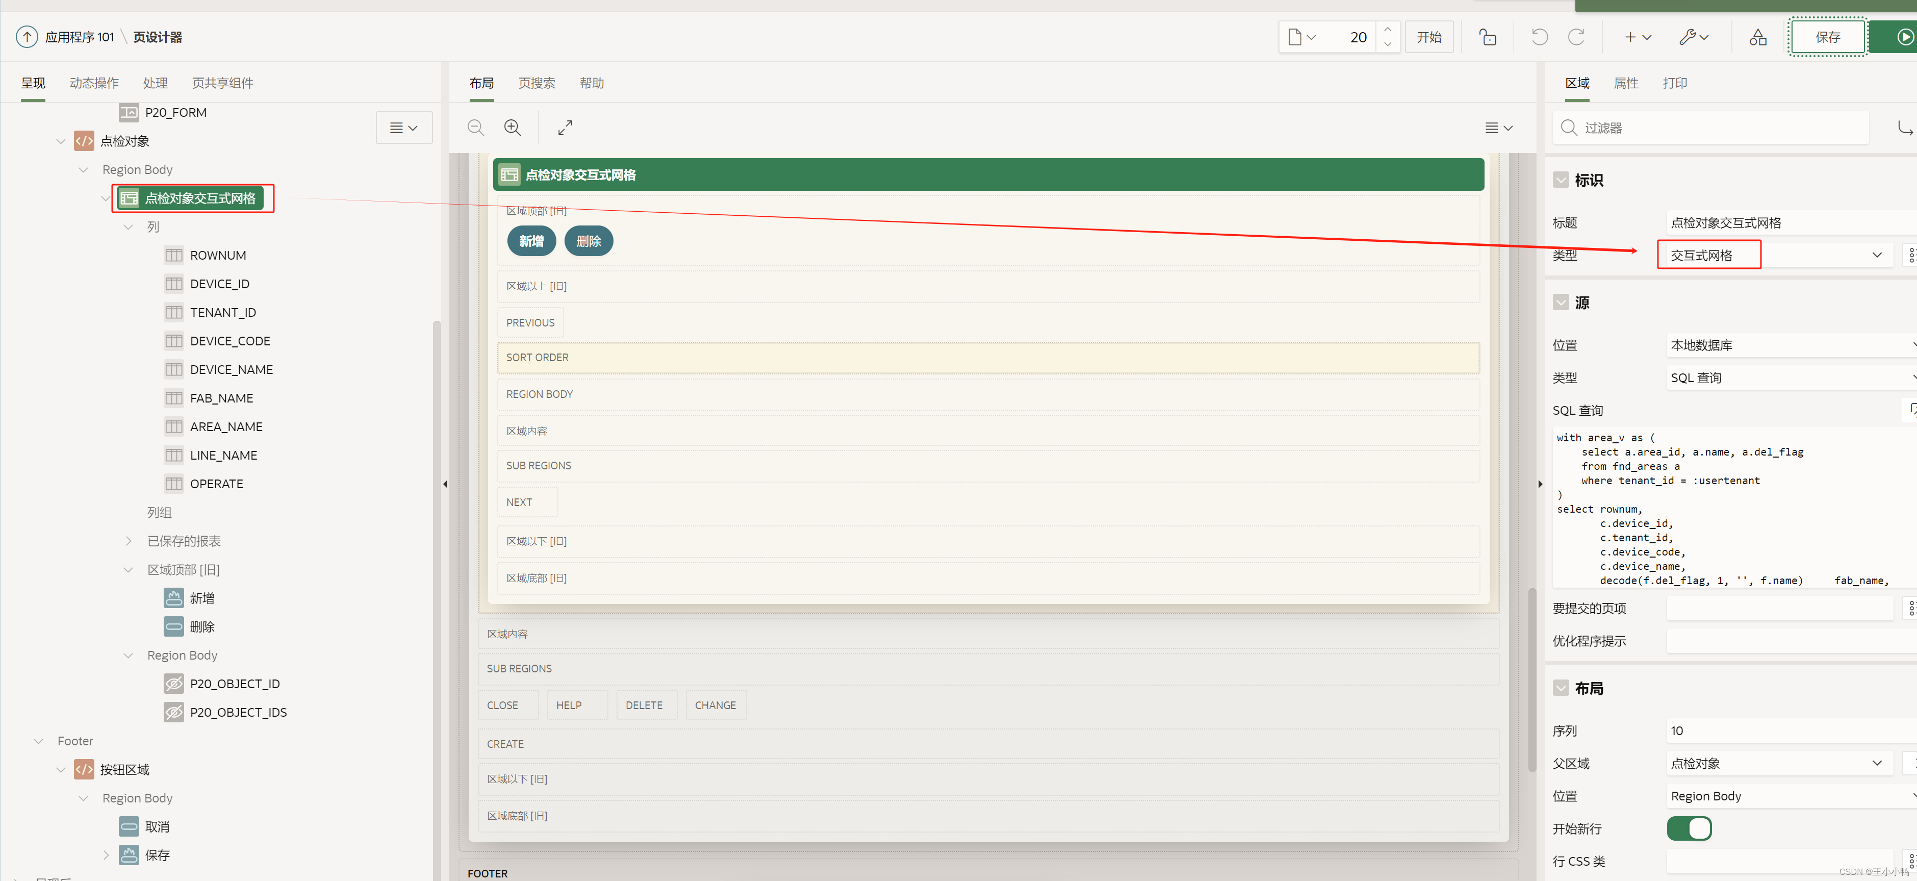Select FAB_NAME column in tree
The width and height of the screenshot is (1917, 881).
(221, 398)
